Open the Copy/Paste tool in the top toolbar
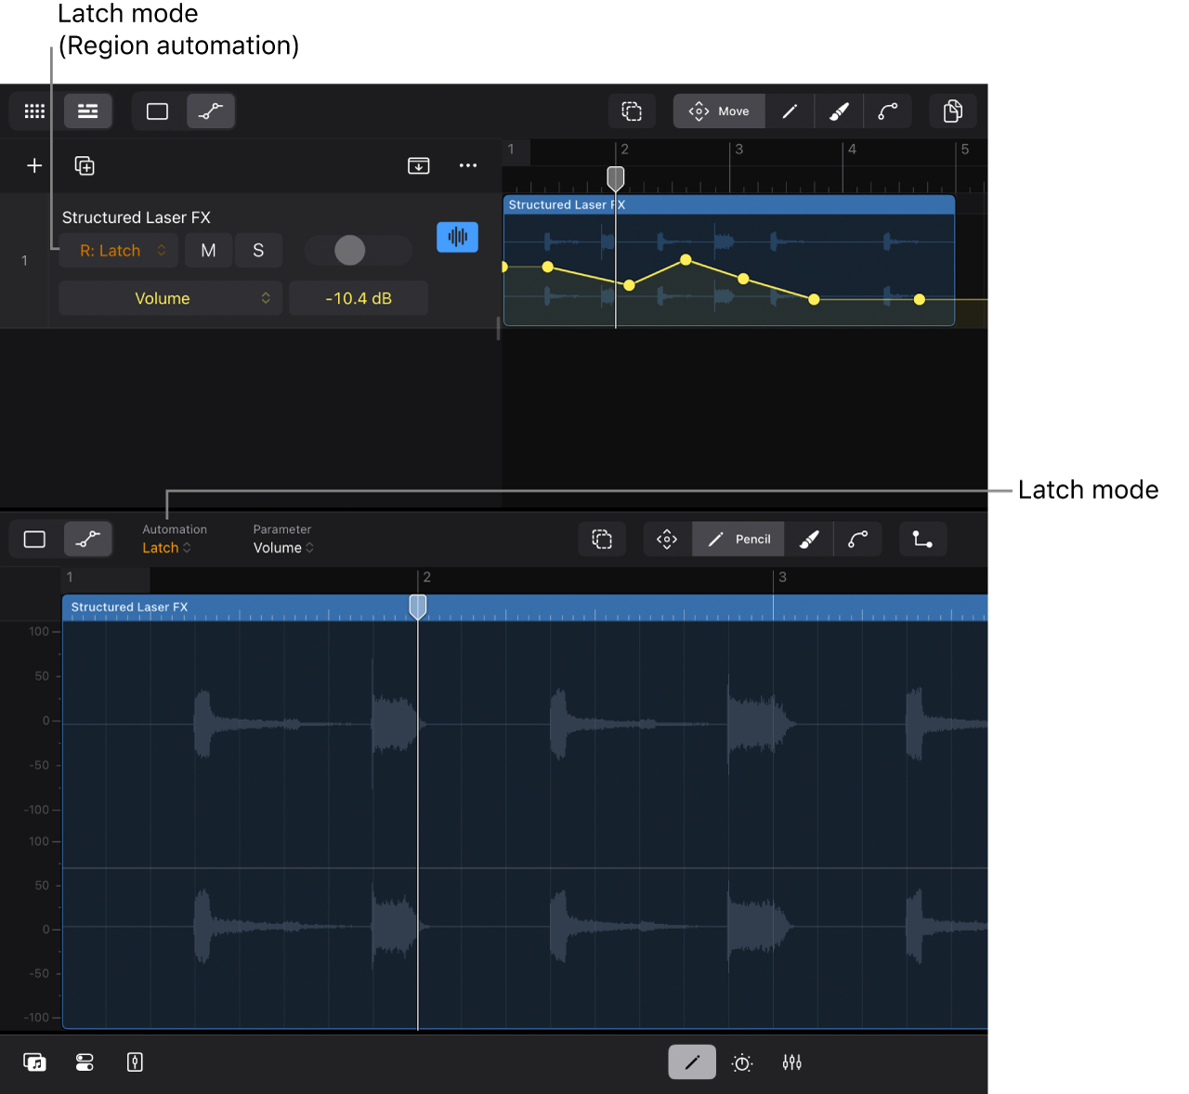The width and height of the screenshot is (1189, 1094). pyautogui.click(x=952, y=111)
